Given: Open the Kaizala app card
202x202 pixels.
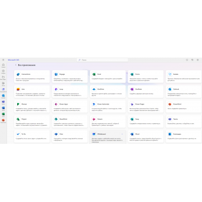Looking at the screenshot, I should [x=184, y=77].
